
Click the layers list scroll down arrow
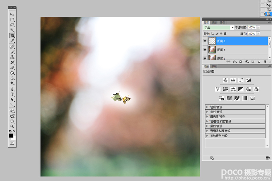click(269, 58)
